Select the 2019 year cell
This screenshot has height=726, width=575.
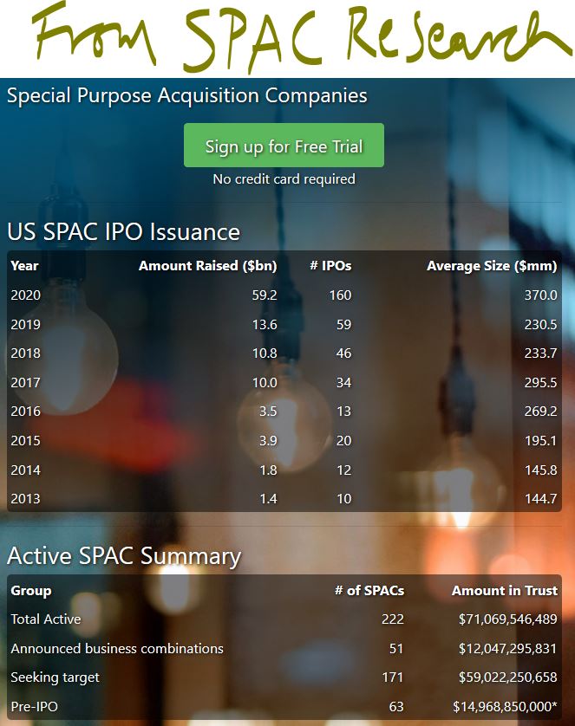pyautogui.click(x=25, y=324)
